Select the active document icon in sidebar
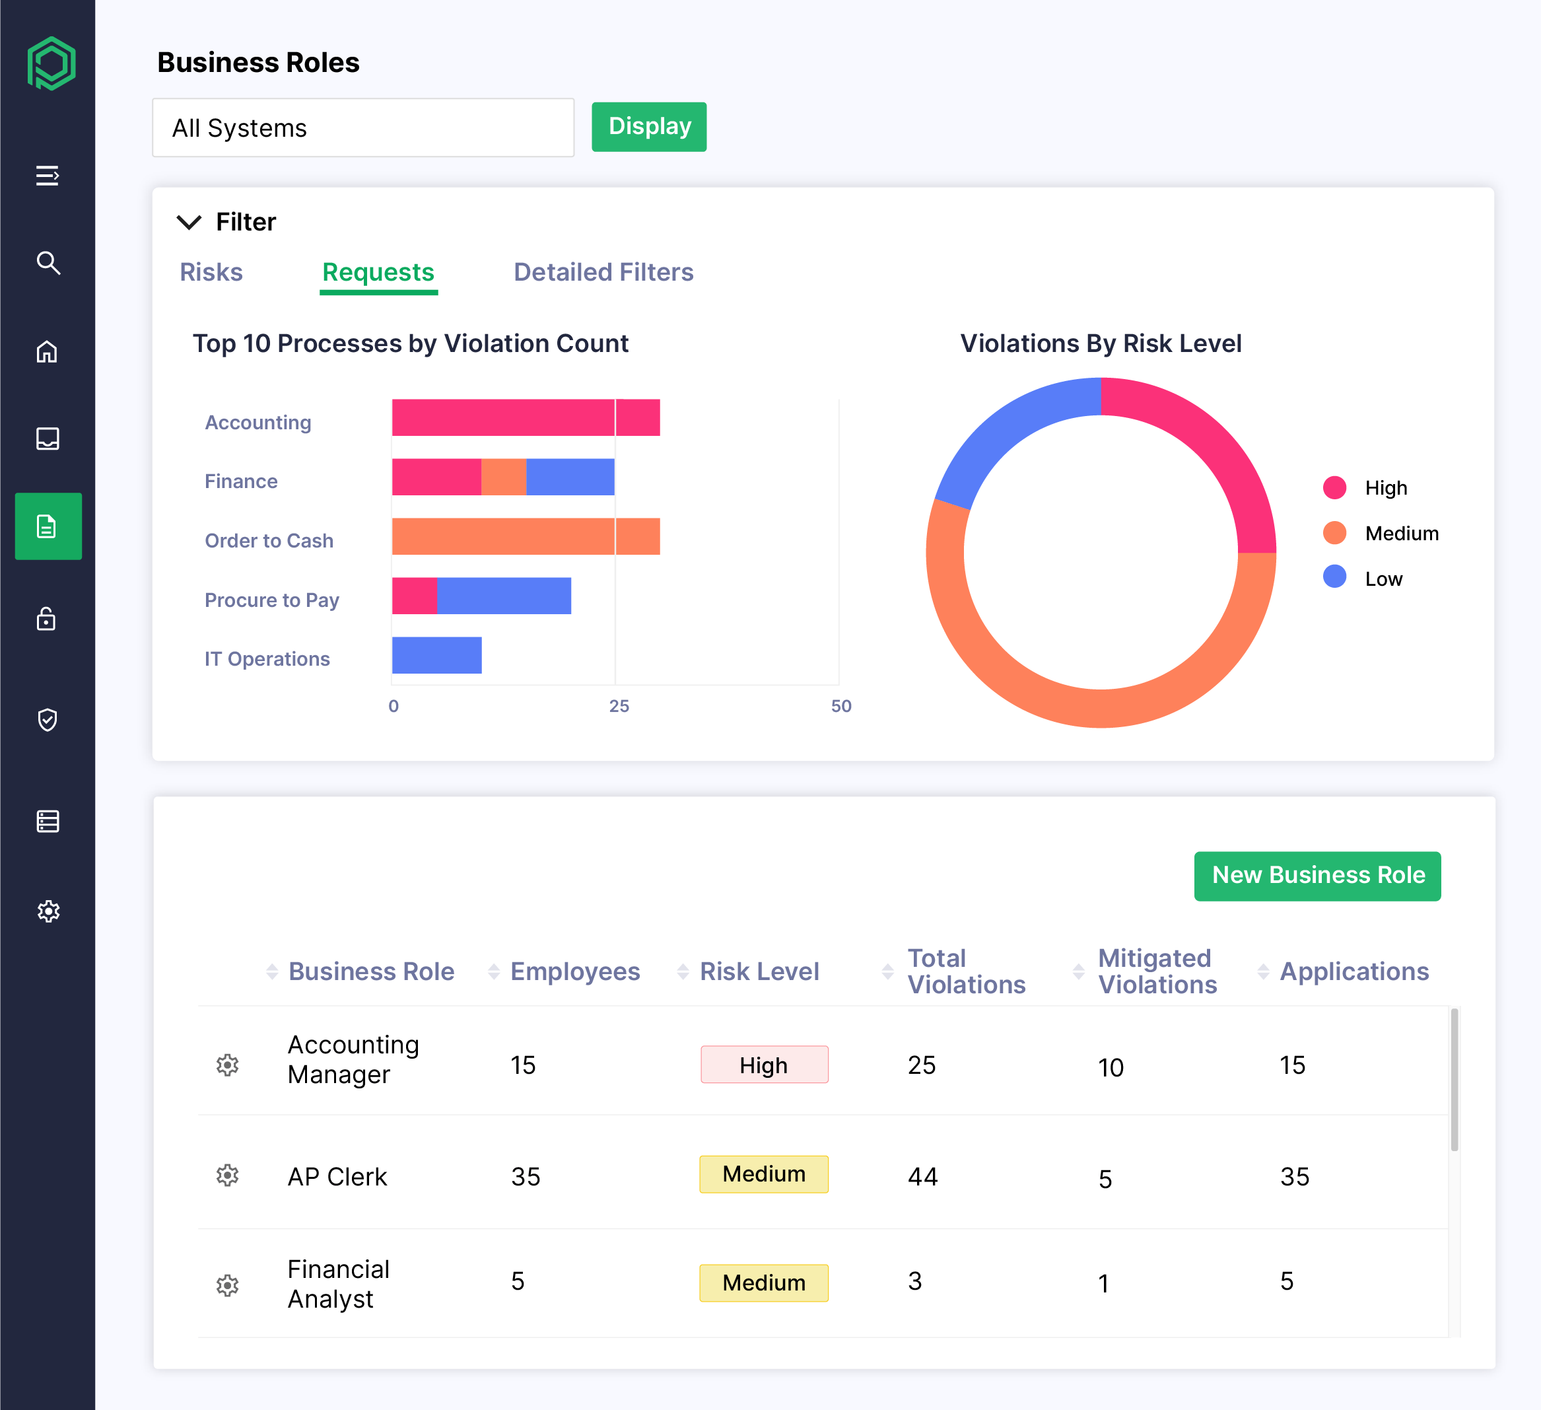Screen dimensions: 1541x1410 (48, 526)
